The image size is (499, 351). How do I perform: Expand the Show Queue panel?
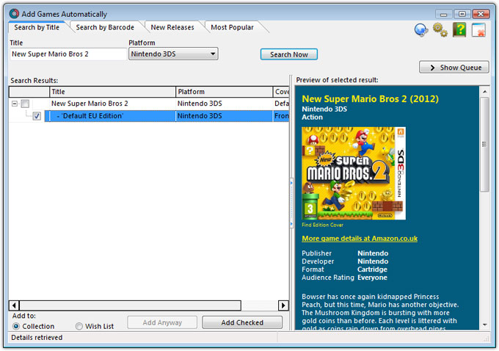[x=454, y=68]
